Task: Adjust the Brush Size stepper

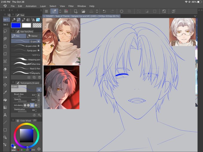Action: (x=36, y=95)
